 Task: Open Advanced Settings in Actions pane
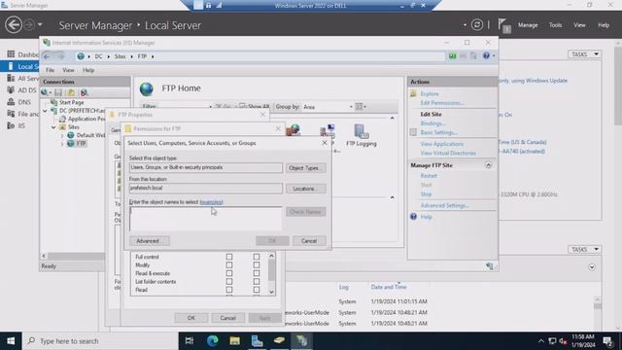click(445, 205)
